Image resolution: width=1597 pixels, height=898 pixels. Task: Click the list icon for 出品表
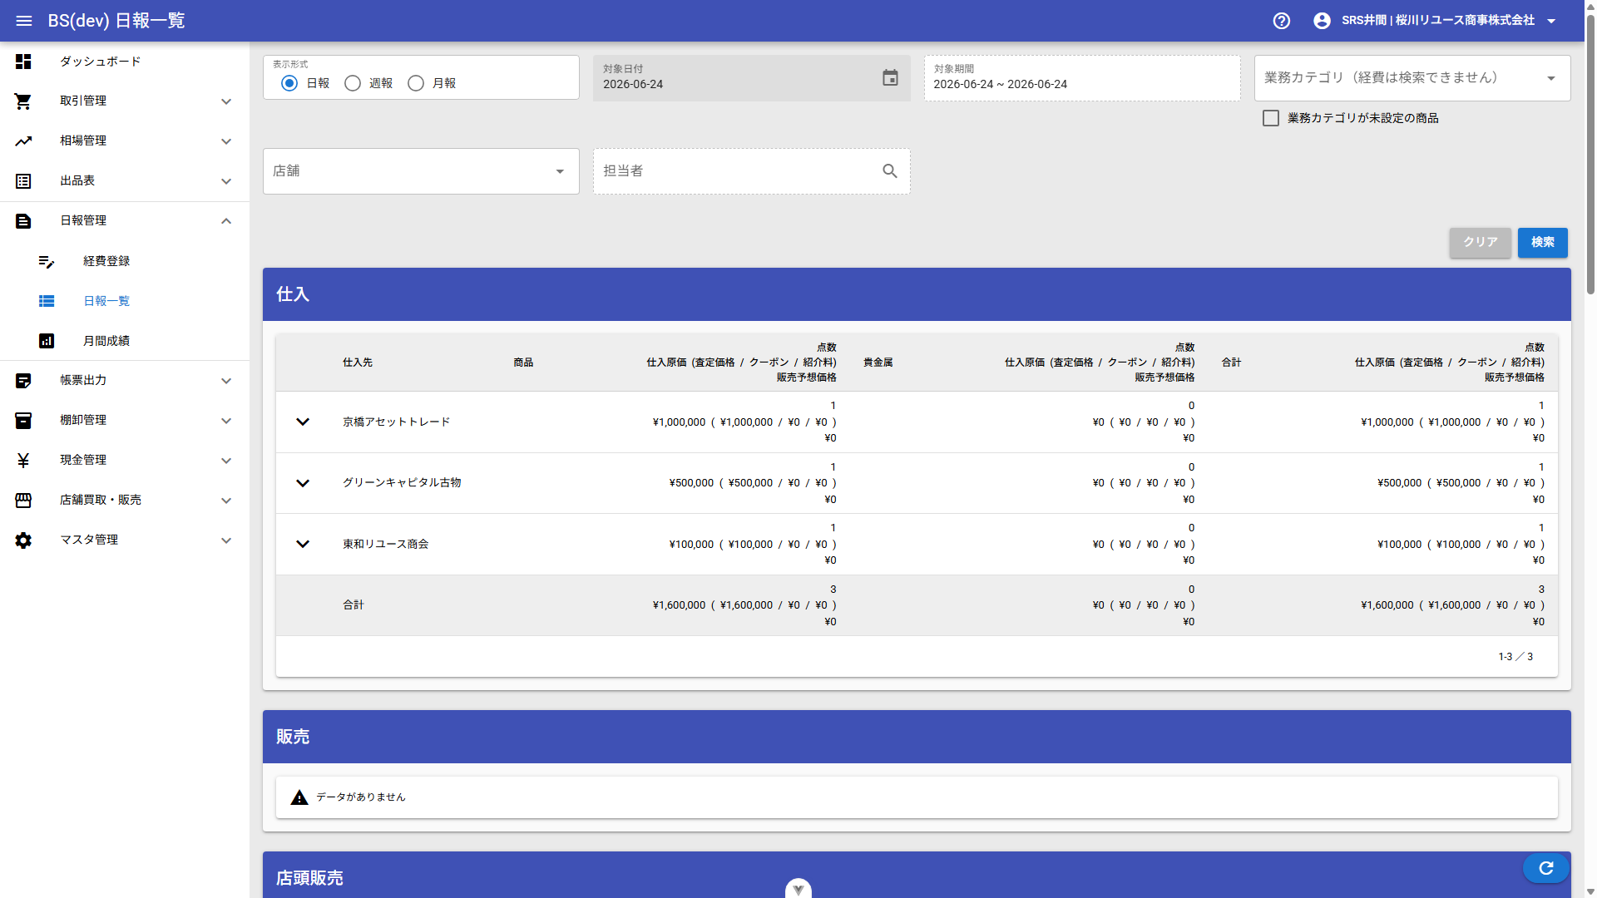tap(23, 181)
